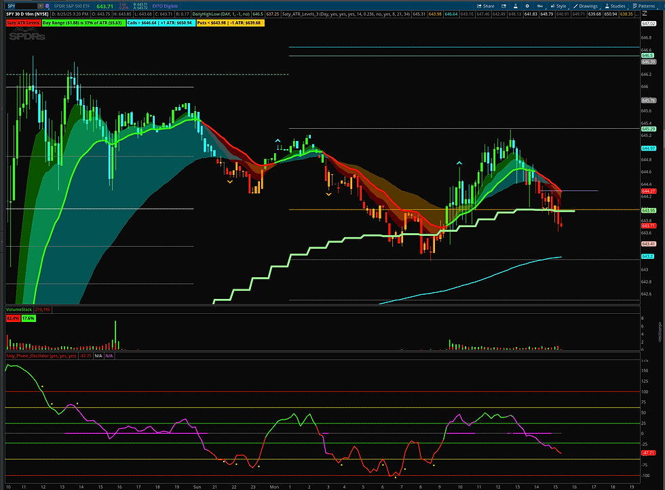
Task: Click the EXTO Eligible label
Action: point(165,6)
